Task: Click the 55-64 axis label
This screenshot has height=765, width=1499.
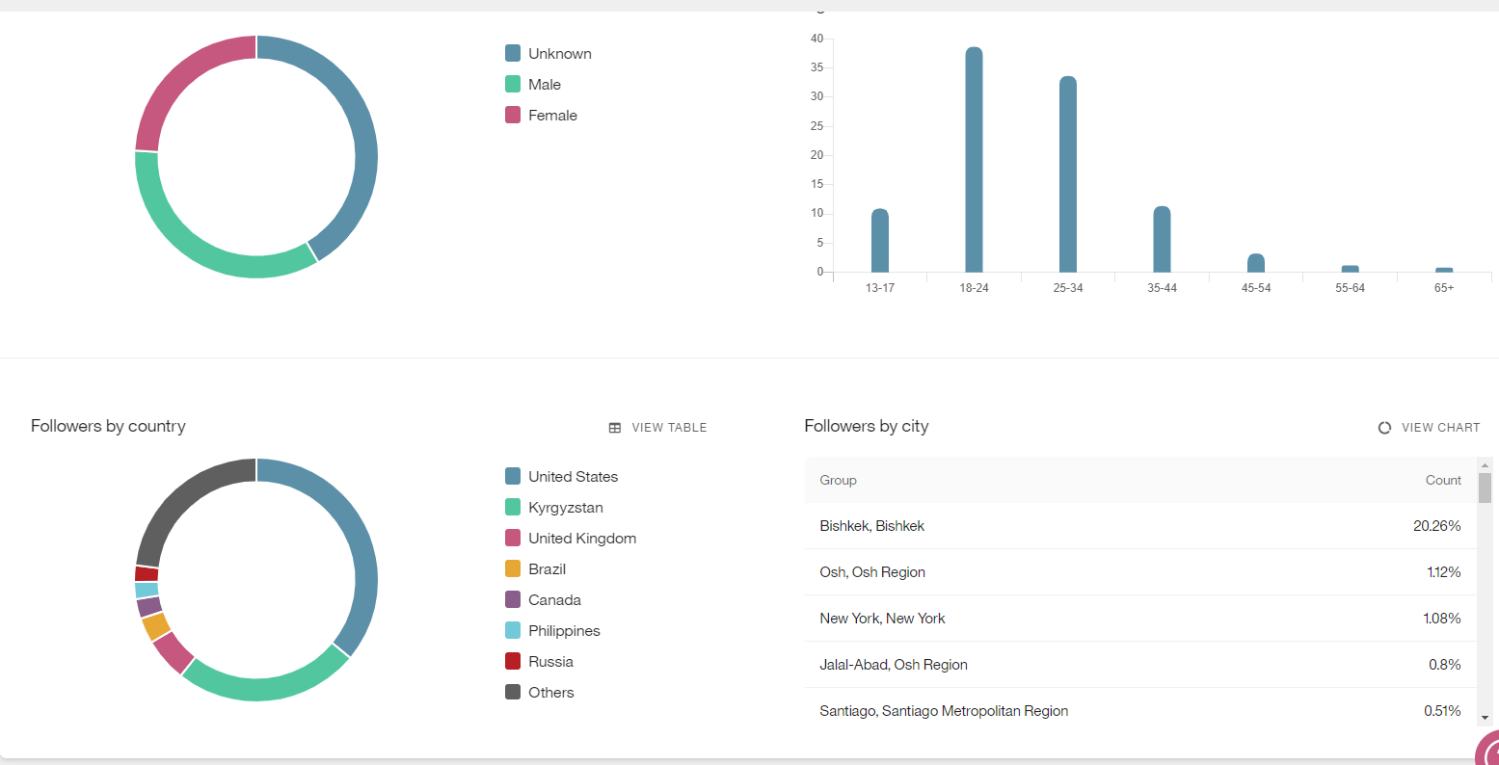Action: pyautogui.click(x=1350, y=288)
